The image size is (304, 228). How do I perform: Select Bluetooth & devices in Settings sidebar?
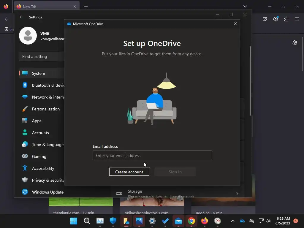coord(42,85)
